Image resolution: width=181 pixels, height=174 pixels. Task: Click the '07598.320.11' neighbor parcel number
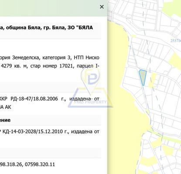(40, 164)
